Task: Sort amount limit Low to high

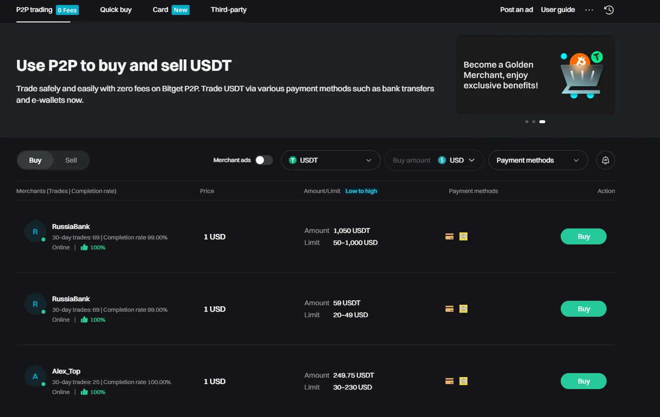Action: click(x=361, y=191)
